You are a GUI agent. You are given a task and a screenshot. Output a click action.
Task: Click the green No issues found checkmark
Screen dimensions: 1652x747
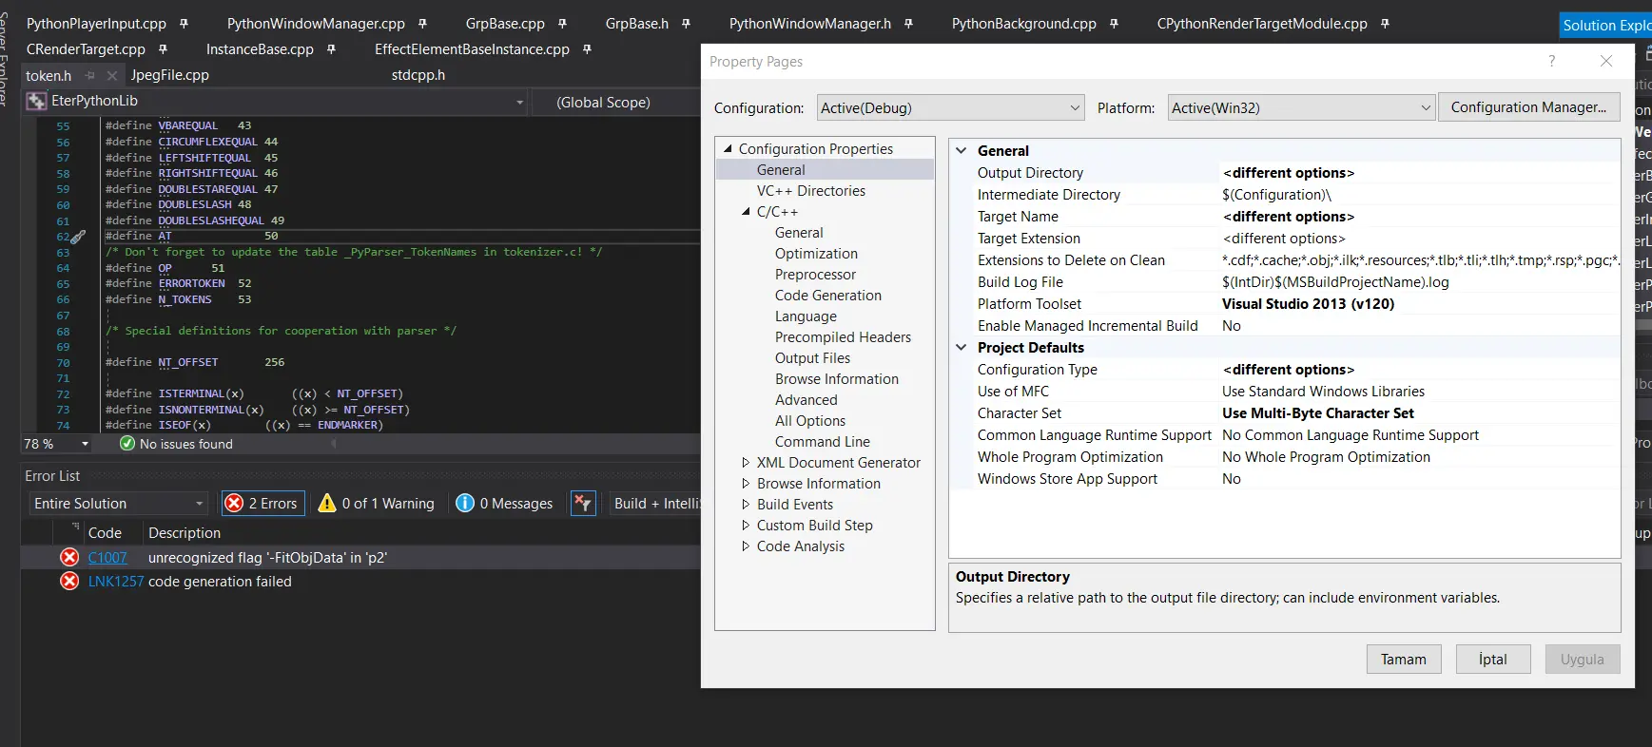click(127, 444)
